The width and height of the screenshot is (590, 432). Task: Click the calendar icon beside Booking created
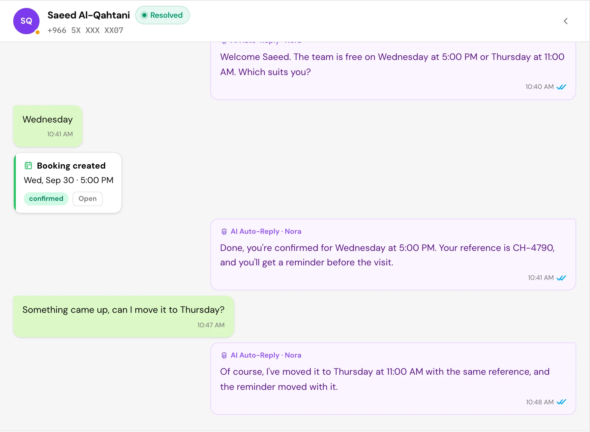click(28, 165)
